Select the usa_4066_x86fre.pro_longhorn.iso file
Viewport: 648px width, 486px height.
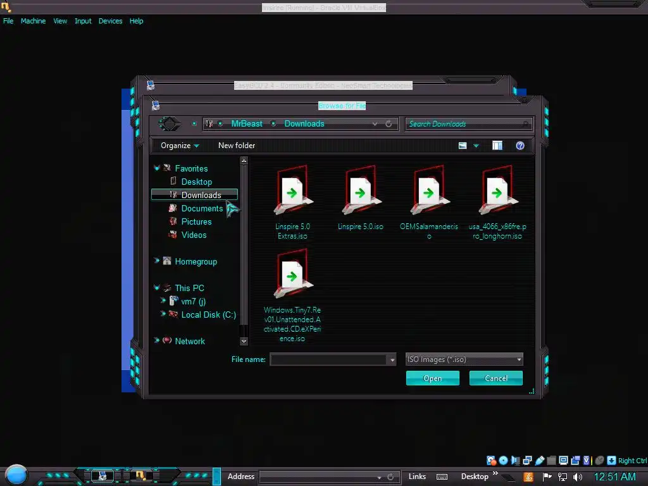[x=497, y=202]
